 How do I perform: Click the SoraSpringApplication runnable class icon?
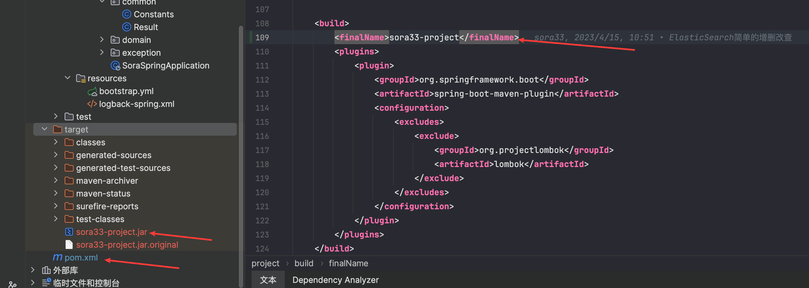(115, 66)
